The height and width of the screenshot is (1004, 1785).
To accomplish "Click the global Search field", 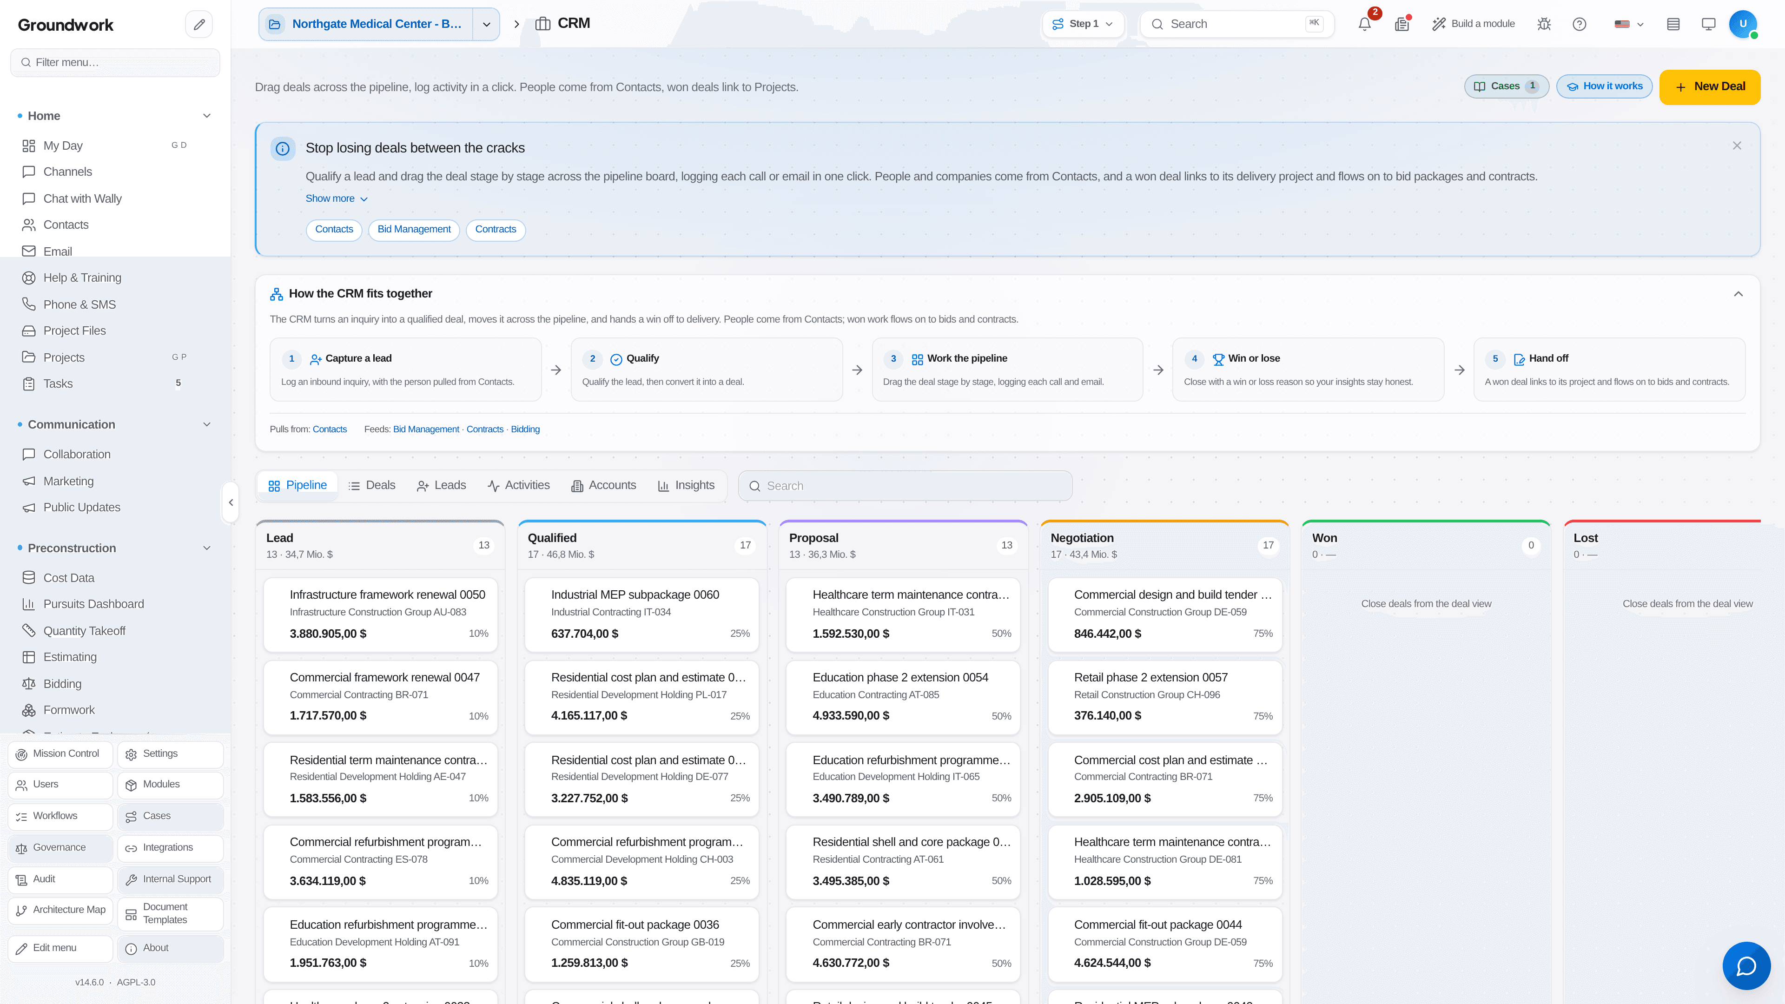I will click(1237, 24).
